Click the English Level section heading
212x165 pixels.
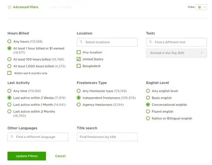pyautogui.click(x=157, y=83)
